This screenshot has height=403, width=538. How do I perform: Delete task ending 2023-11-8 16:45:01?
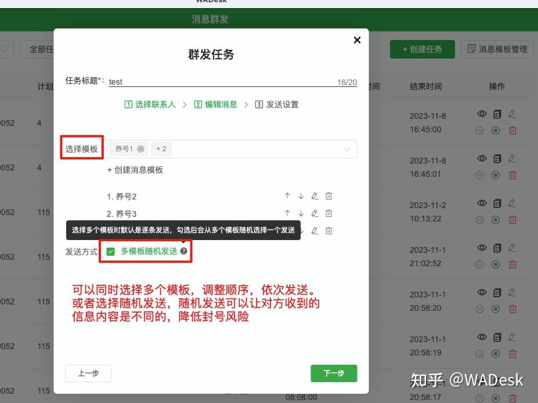512,175
